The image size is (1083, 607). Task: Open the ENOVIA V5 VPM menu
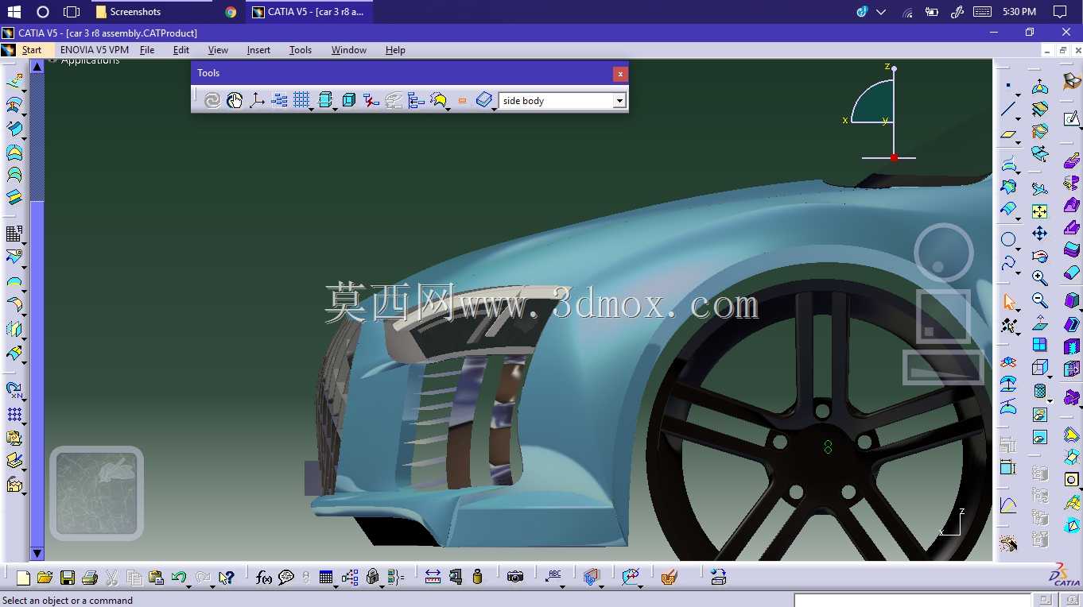(x=95, y=50)
